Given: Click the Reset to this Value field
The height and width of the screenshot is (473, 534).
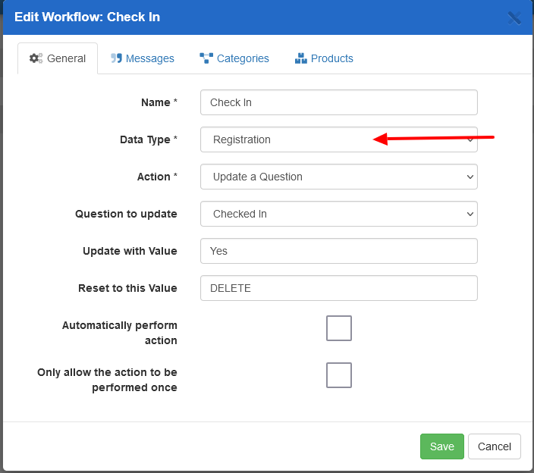Looking at the screenshot, I should click(338, 288).
